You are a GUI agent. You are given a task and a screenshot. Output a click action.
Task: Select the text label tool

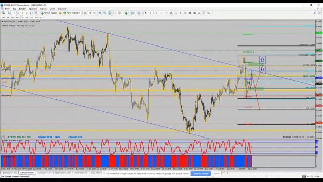click(x=185, y=13)
